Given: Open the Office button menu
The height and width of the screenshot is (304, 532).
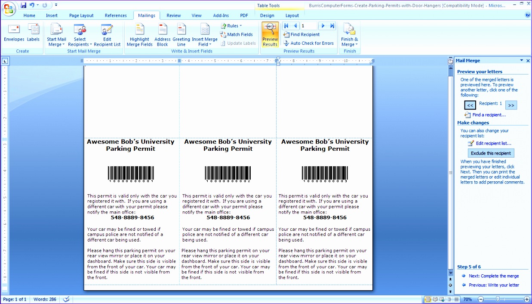Looking at the screenshot, I should (x=9, y=8).
